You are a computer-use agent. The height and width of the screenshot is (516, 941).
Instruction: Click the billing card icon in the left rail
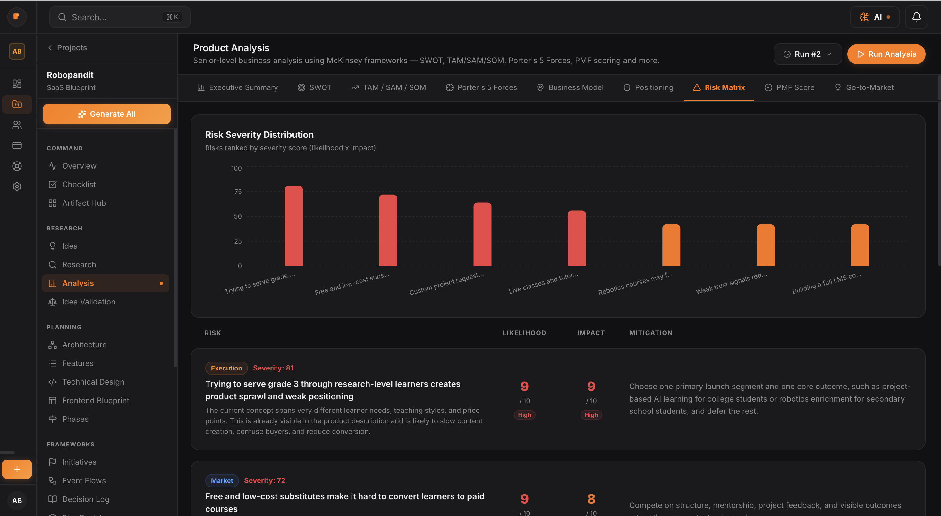17,145
